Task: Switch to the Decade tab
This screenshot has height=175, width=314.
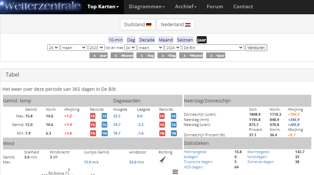Action: pos(147,40)
